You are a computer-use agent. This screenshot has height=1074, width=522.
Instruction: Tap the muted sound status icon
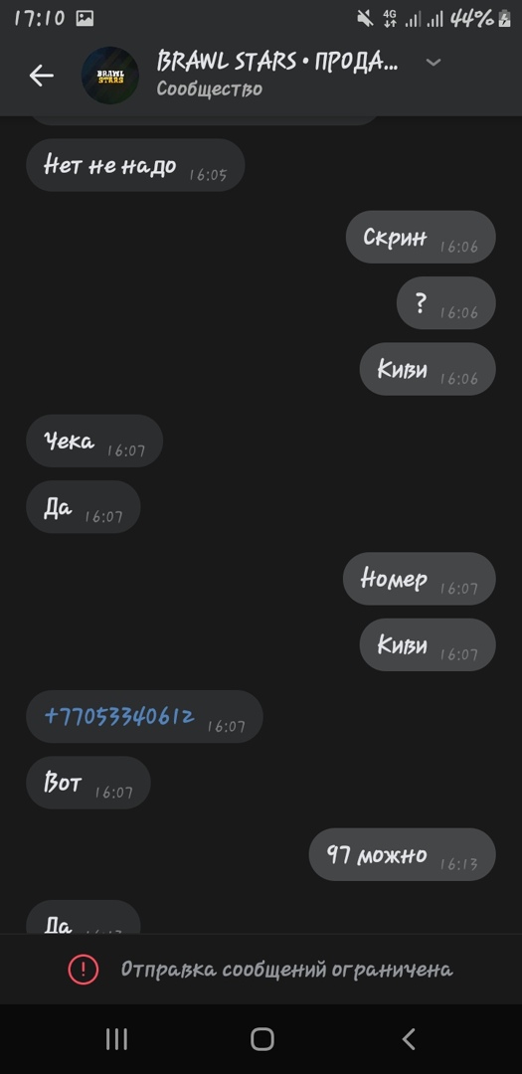pos(365,19)
